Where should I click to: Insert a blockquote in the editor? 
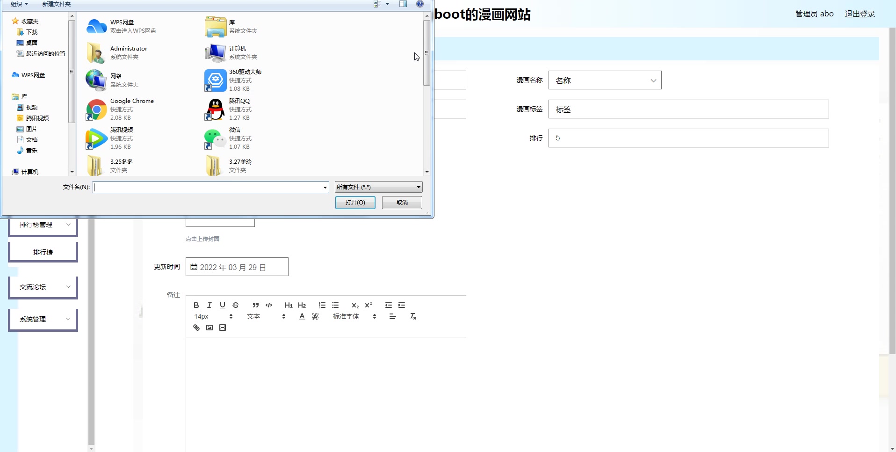255,305
